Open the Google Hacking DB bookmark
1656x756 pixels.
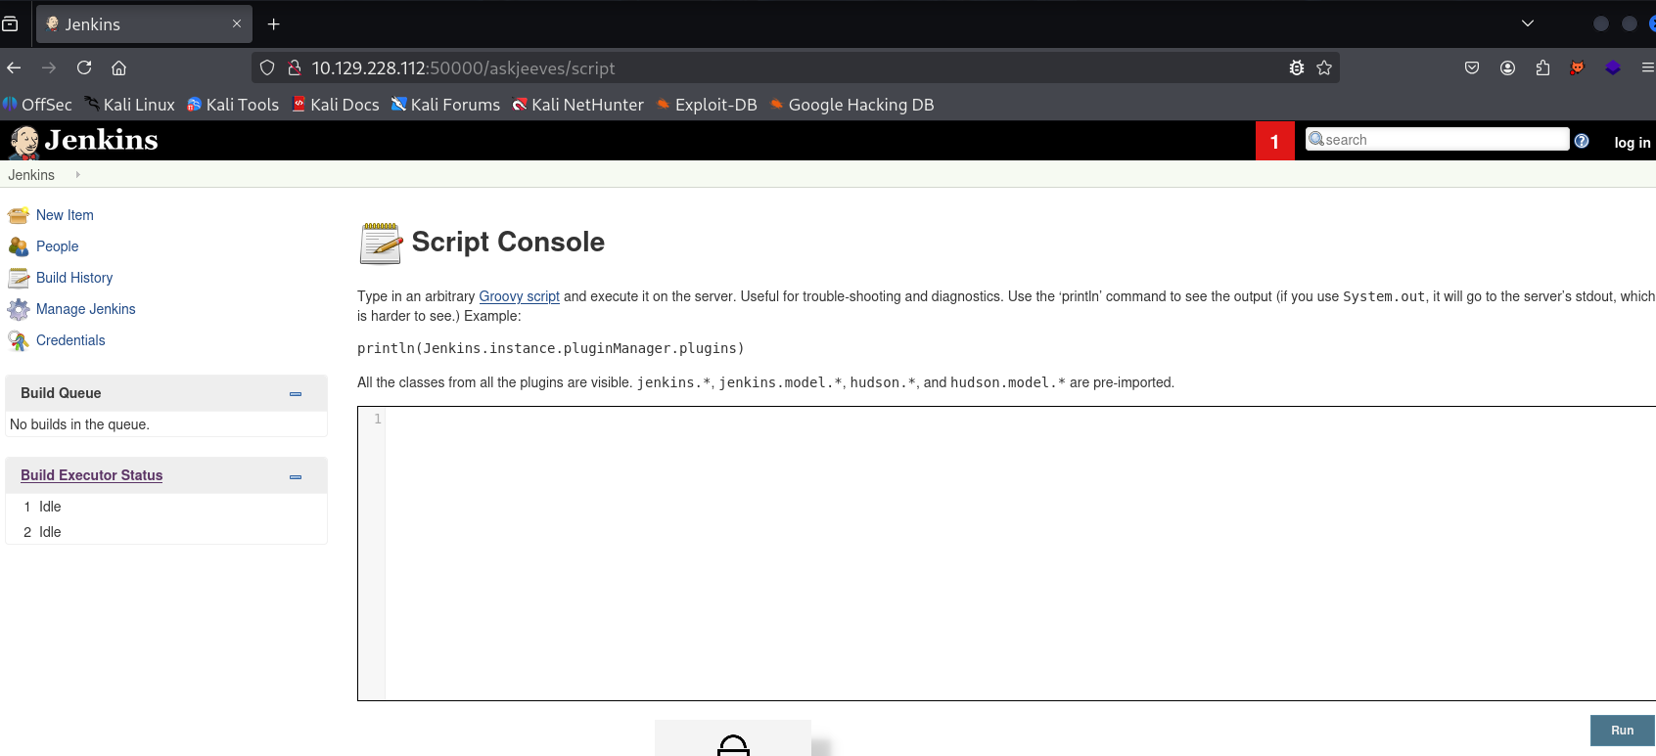point(851,105)
